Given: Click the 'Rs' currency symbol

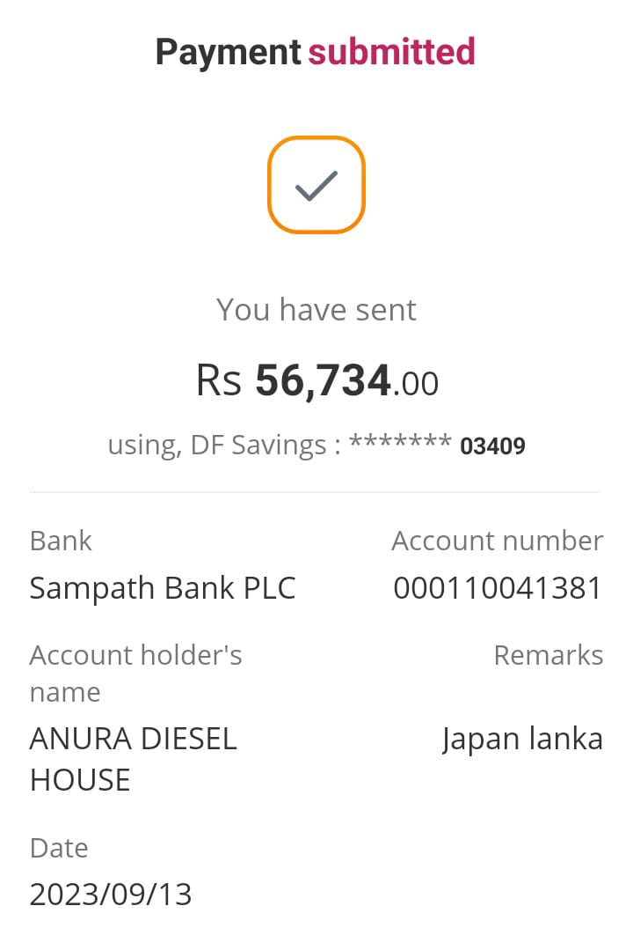Looking at the screenshot, I should 218,382.
